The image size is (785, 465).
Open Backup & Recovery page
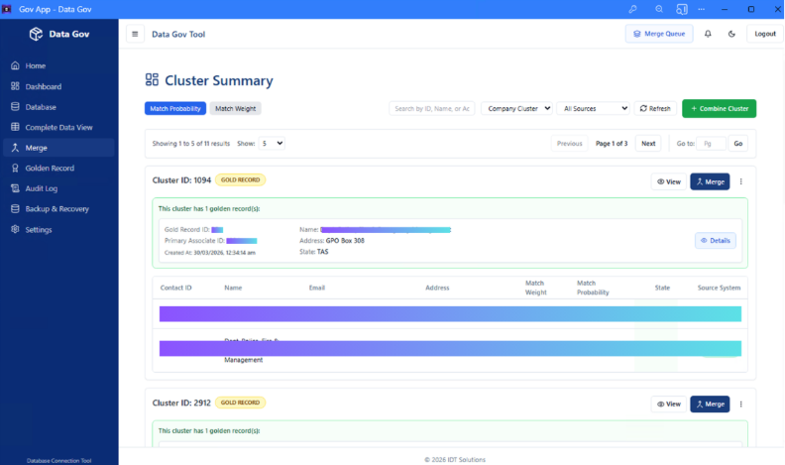pos(58,209)
